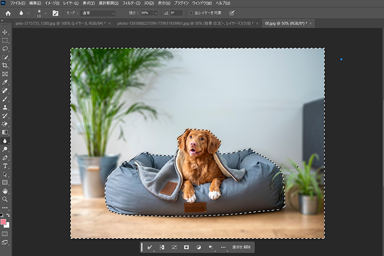The image size is (384, 256).
Task: Open the ヘルプ menu
Action: coord(223,3)
